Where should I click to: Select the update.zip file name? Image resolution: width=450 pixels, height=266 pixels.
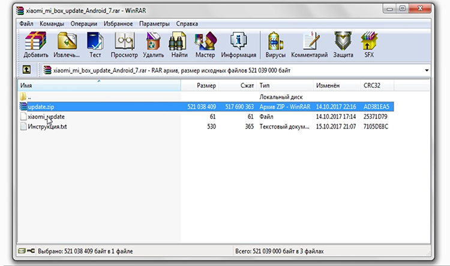click(x=41, y=107)
